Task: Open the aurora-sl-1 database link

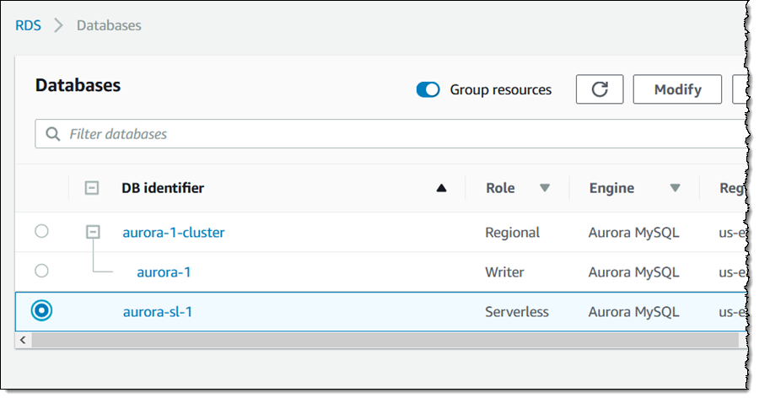Action: (158, 312)
